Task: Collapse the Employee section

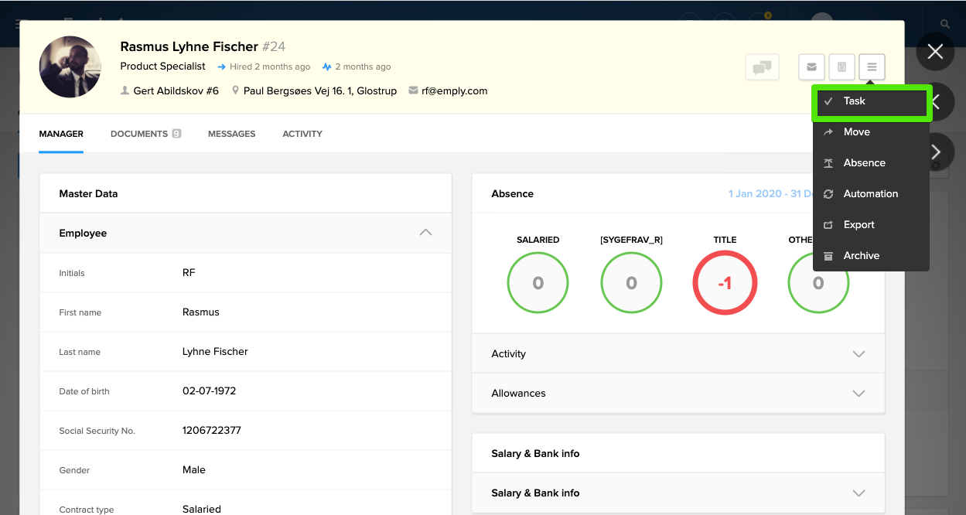Action: [425, 233]
